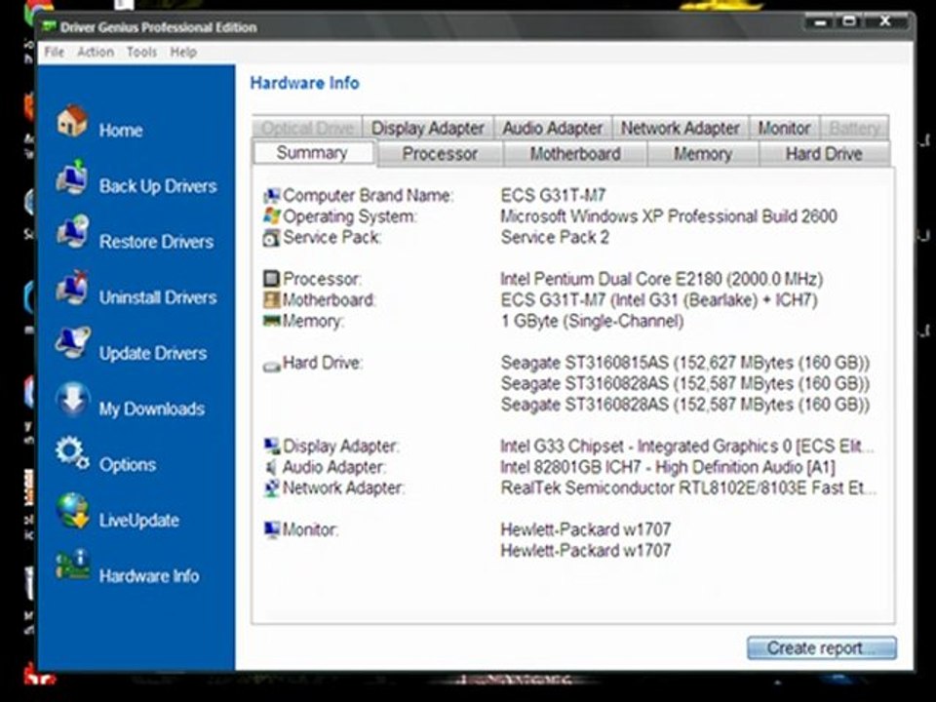
Task: Click the Update Drivers icon
Action: click(72, 342)
